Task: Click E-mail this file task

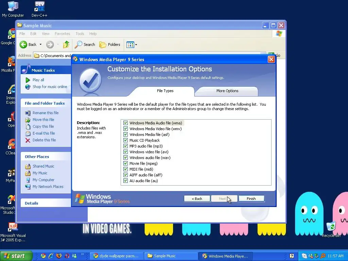Action: (44, 133)
